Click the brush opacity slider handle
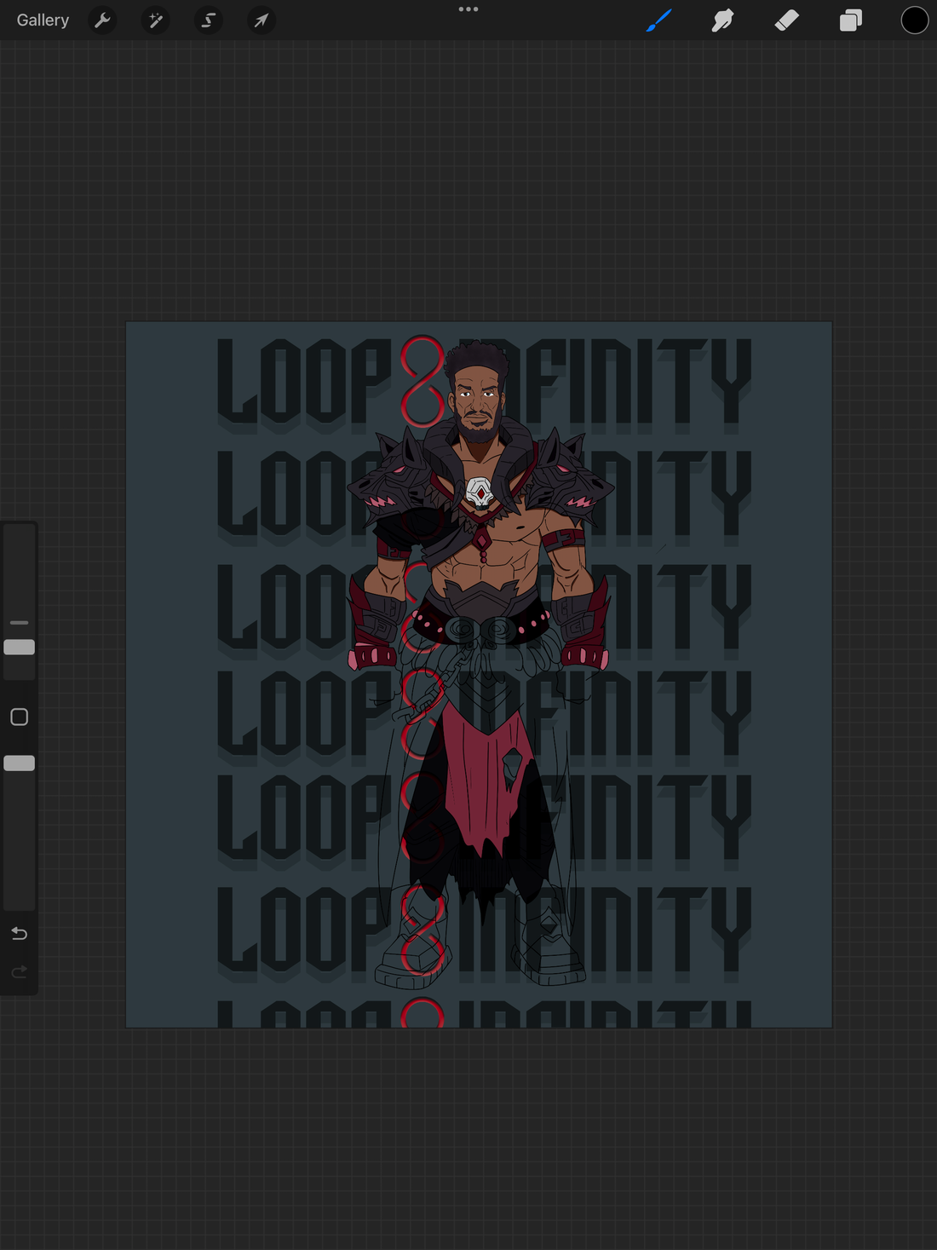The height and width of the screenshot is (1250, 937). pyautogui.click(x=19, y=763)
